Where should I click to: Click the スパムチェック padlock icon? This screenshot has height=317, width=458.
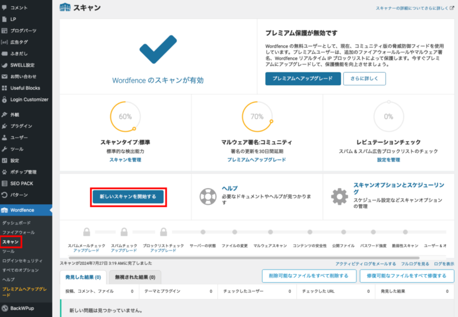pos(124,232)
